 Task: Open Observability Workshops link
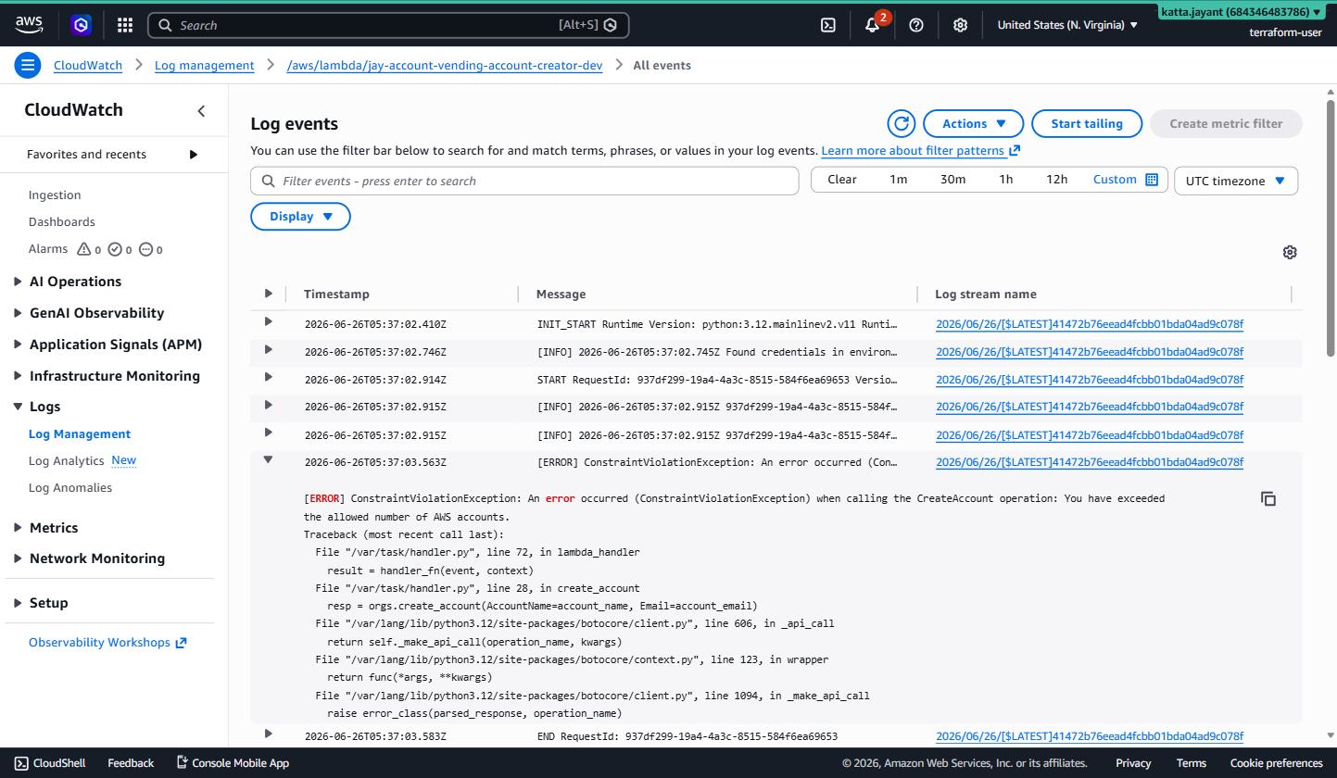(107, 642)
